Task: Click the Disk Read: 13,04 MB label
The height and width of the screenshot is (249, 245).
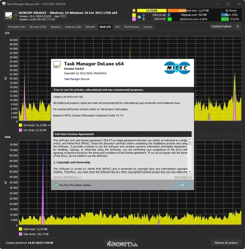Action: [35, 229]
